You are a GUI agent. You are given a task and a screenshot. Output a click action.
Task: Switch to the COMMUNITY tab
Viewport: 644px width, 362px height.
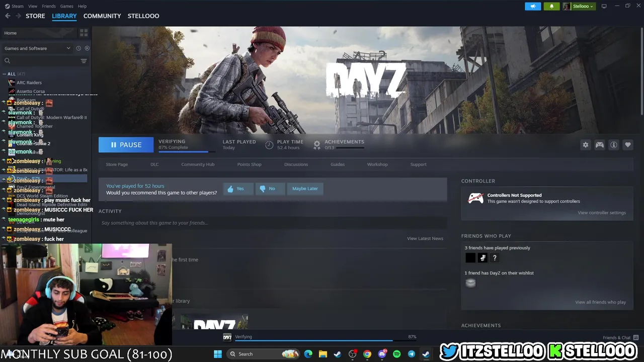[x=102, y=16]
